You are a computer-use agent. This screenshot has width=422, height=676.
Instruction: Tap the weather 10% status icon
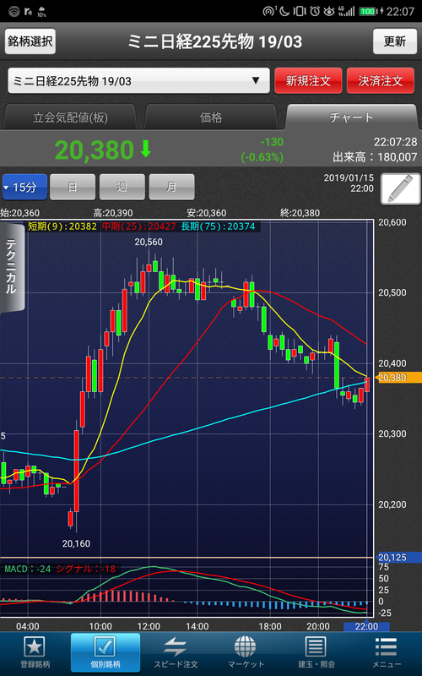41,12
